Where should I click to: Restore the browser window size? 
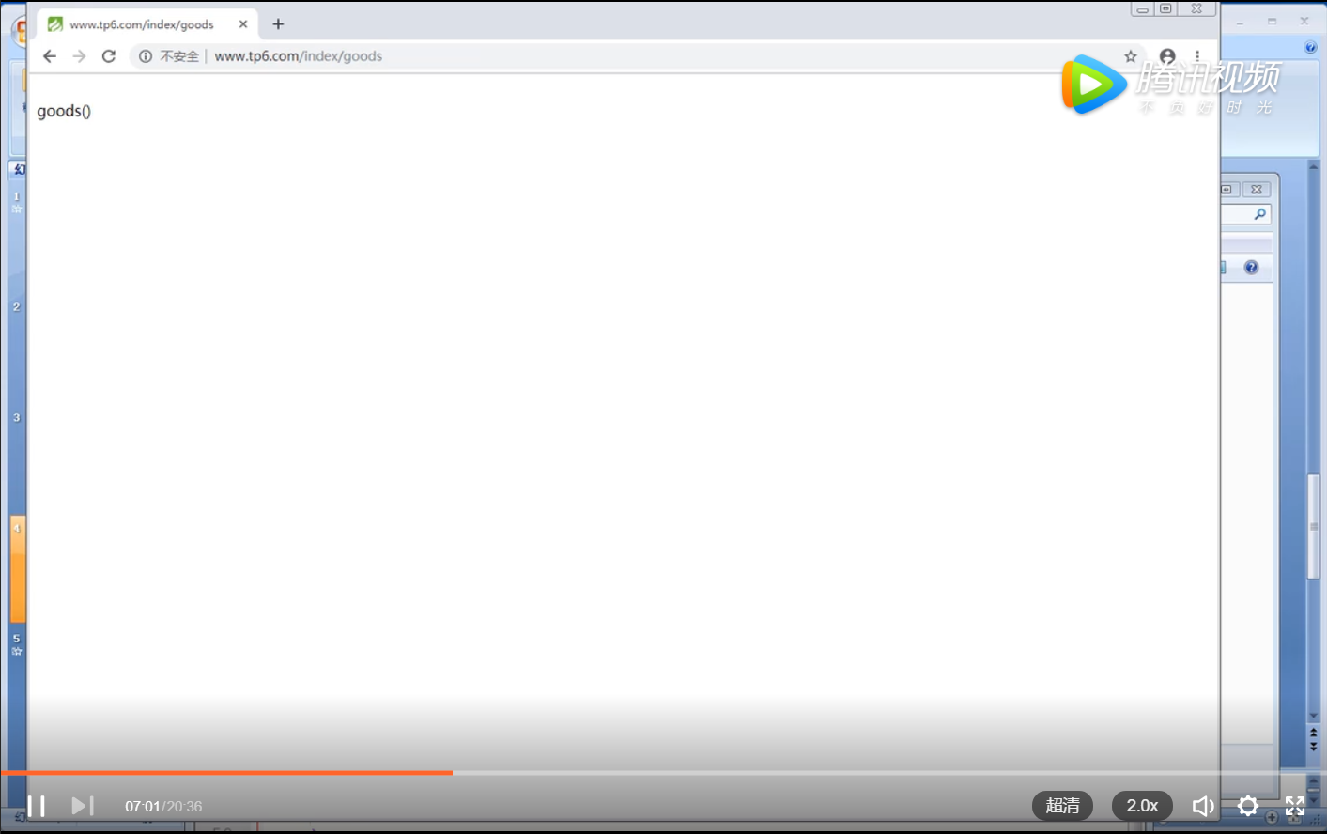click(x=1165, y=9)
